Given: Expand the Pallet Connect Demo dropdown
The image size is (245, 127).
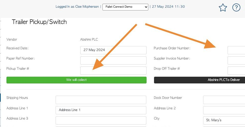Looking at the screenshot, I should pos(125,7).
